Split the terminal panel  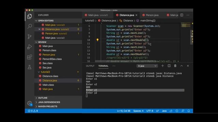coord(169,66)
